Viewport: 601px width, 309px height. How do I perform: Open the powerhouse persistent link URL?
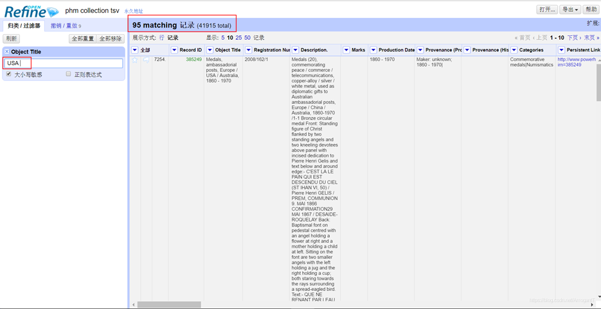pyautogui.click(x=577, y=62)
